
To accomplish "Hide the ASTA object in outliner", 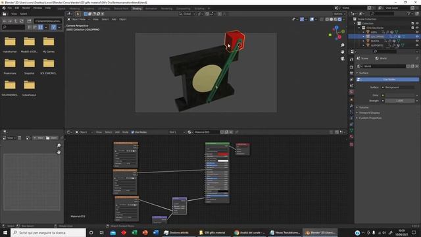I will [x=417, y=32].
